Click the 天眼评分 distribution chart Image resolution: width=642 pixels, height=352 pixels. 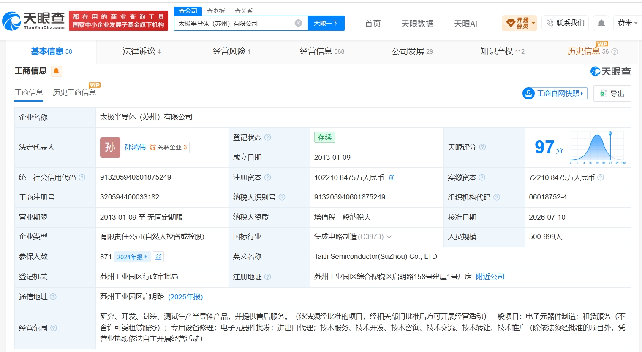(598, 148)
